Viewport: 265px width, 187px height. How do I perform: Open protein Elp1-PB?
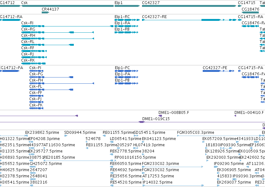[x=127, y=83]
